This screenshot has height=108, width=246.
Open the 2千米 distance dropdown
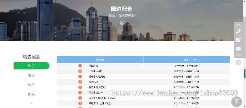point(196,60)
